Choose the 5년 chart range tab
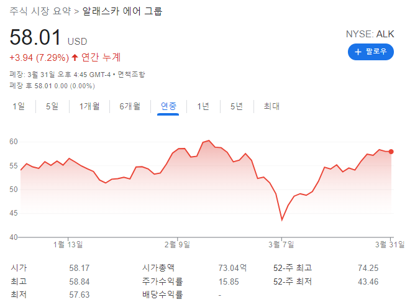Viewport: 415px width, 302px height. pyautogui.click(x=236, y=106)
